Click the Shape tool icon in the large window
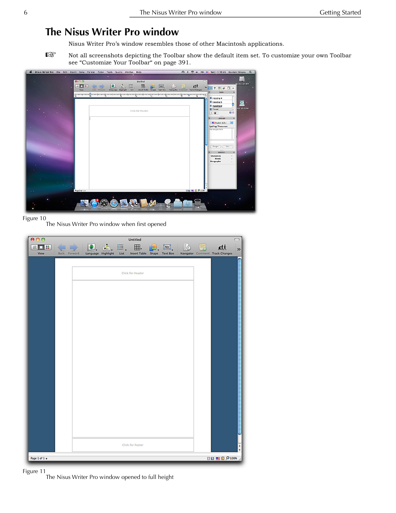This screenshot has width=396, height=513. 154,247
